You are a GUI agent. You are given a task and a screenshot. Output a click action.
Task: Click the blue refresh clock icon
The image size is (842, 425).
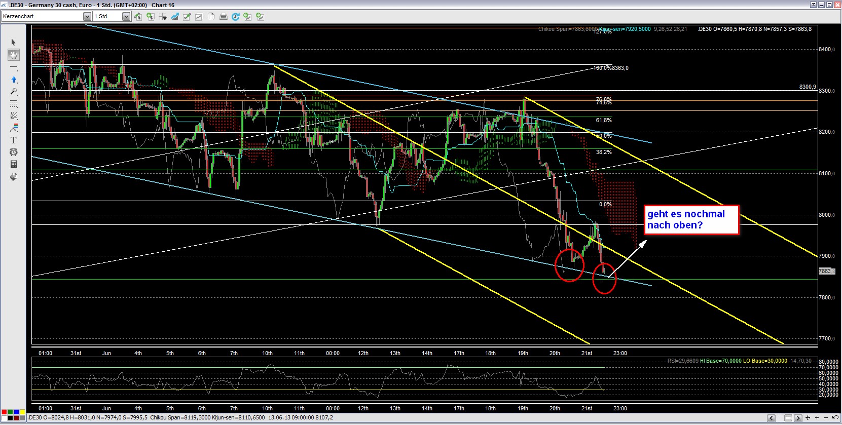coord(236,17)
